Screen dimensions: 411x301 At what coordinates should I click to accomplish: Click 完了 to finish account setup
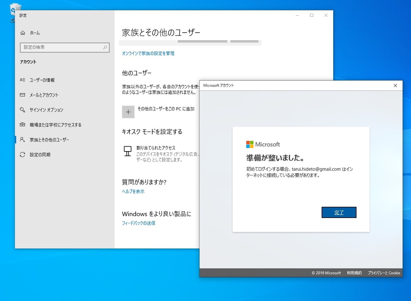pos(339,212)
